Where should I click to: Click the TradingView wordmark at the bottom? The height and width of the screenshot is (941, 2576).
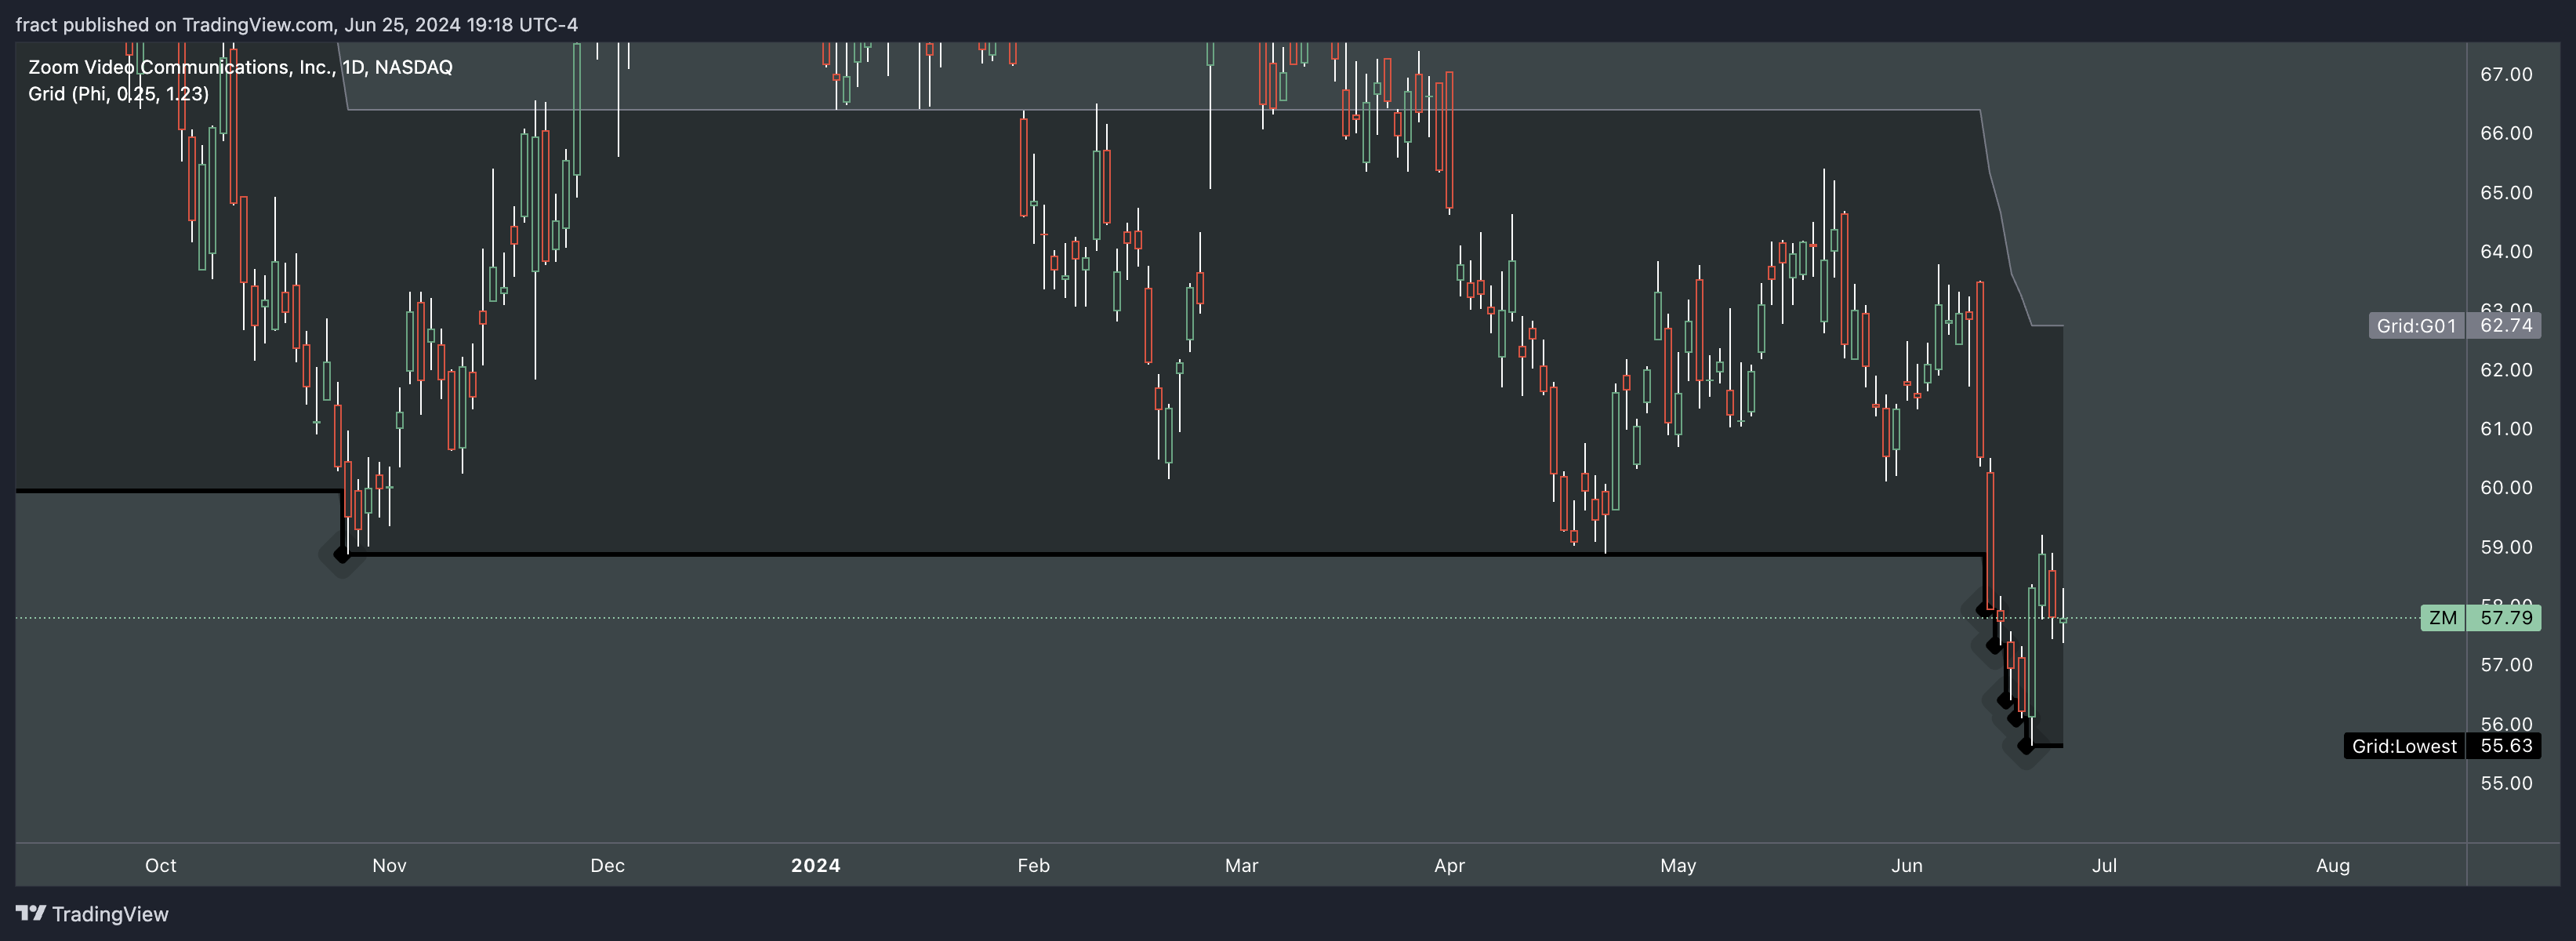pos(110,914)
